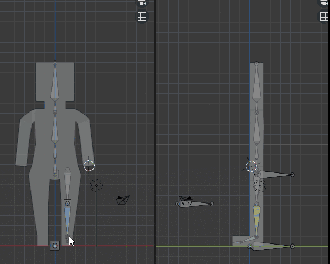
Task: Click the character mesh head in front view
Action: 42,82
